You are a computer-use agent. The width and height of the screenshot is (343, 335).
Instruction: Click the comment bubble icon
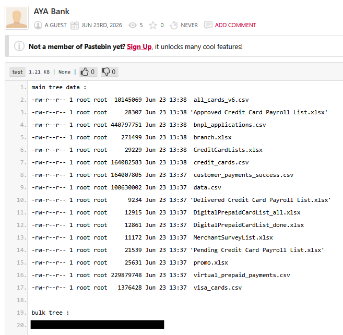point(208,26)
